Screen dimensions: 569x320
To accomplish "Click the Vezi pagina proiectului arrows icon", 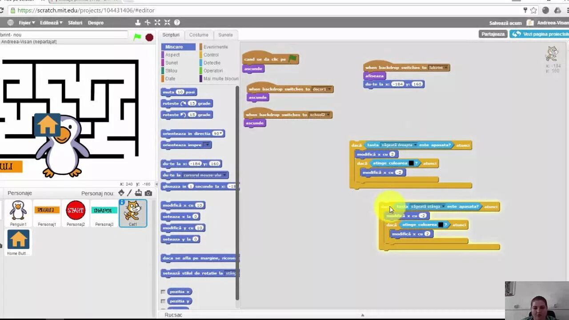I will tap(517, 34).
